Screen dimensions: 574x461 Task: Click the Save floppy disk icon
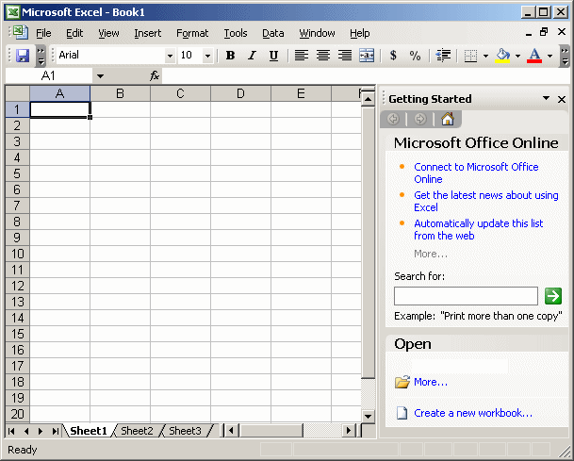pos(23,56)
